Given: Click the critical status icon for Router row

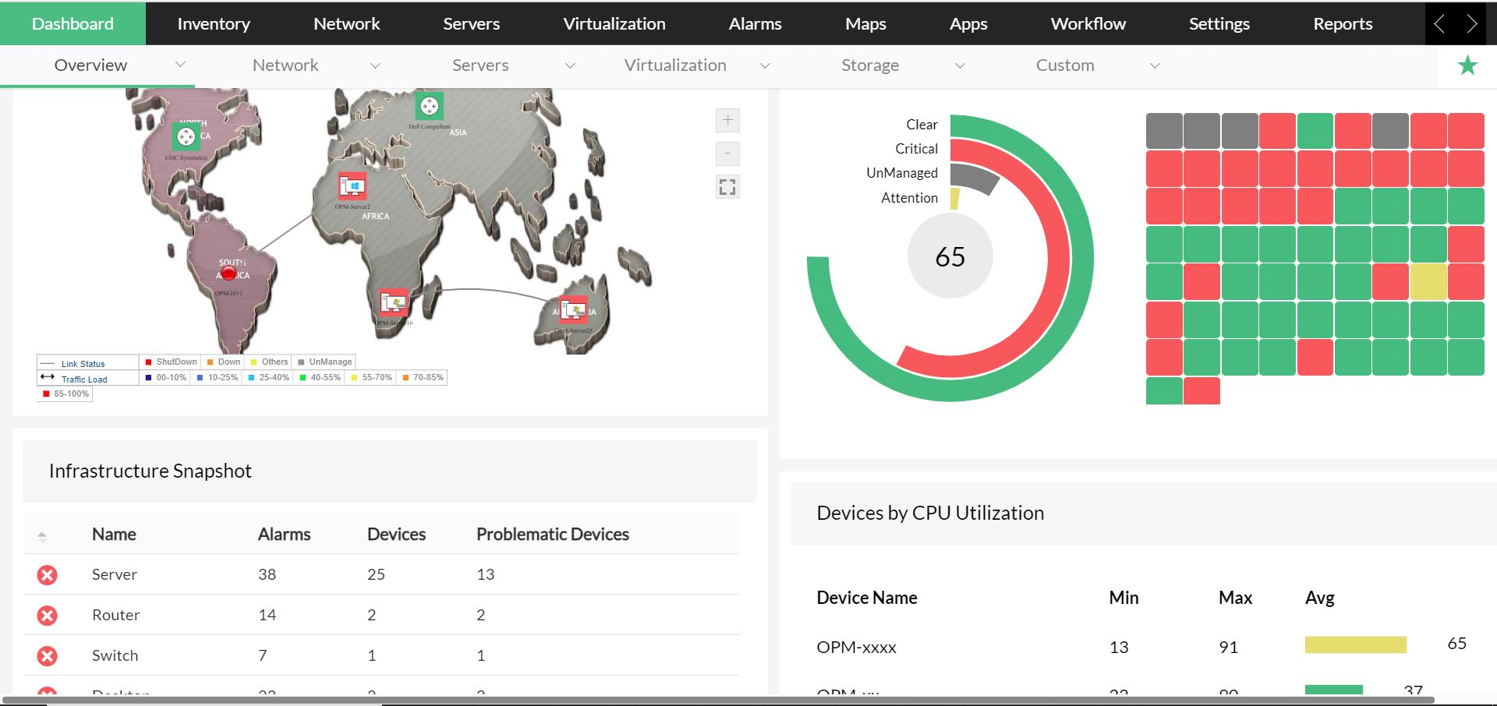Looking at the screenshot, I should point(48,616).
